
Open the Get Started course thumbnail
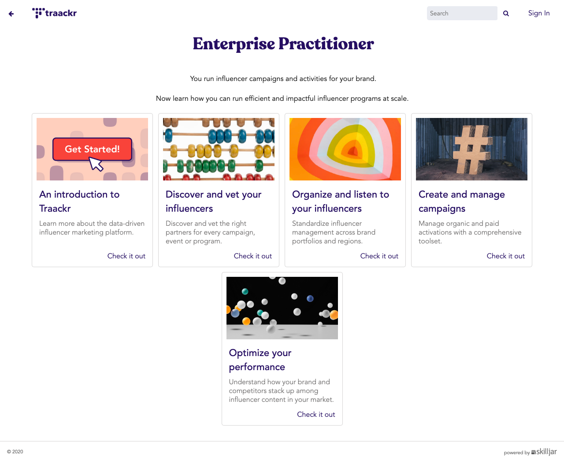coord(92,149)
